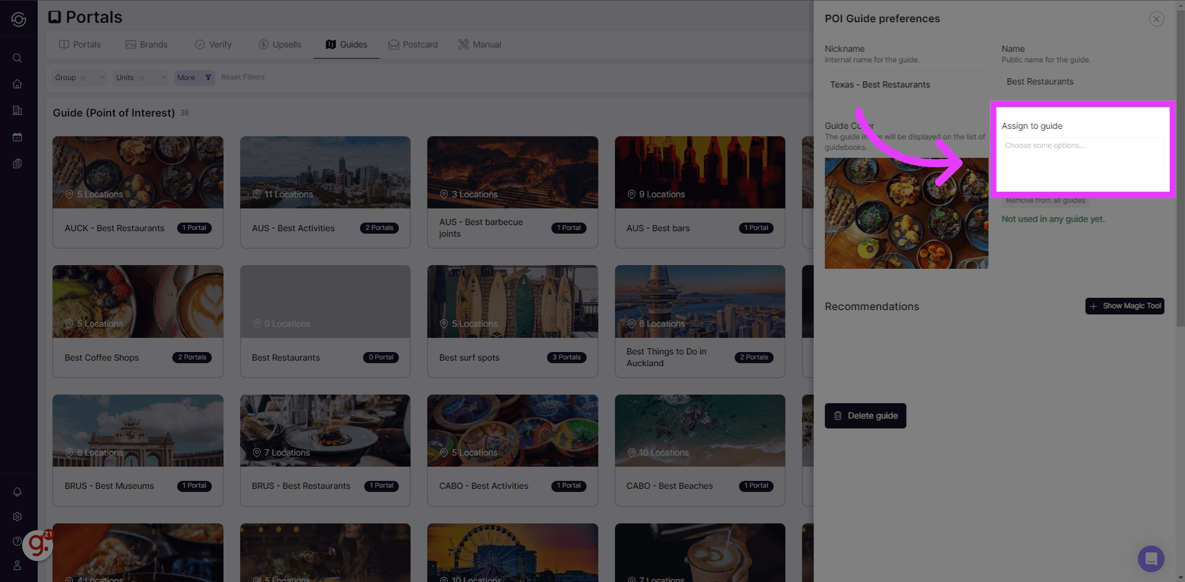Click the guide cover food image
The height and width of the screenshot is (582, 1185).
coord(906,213)
